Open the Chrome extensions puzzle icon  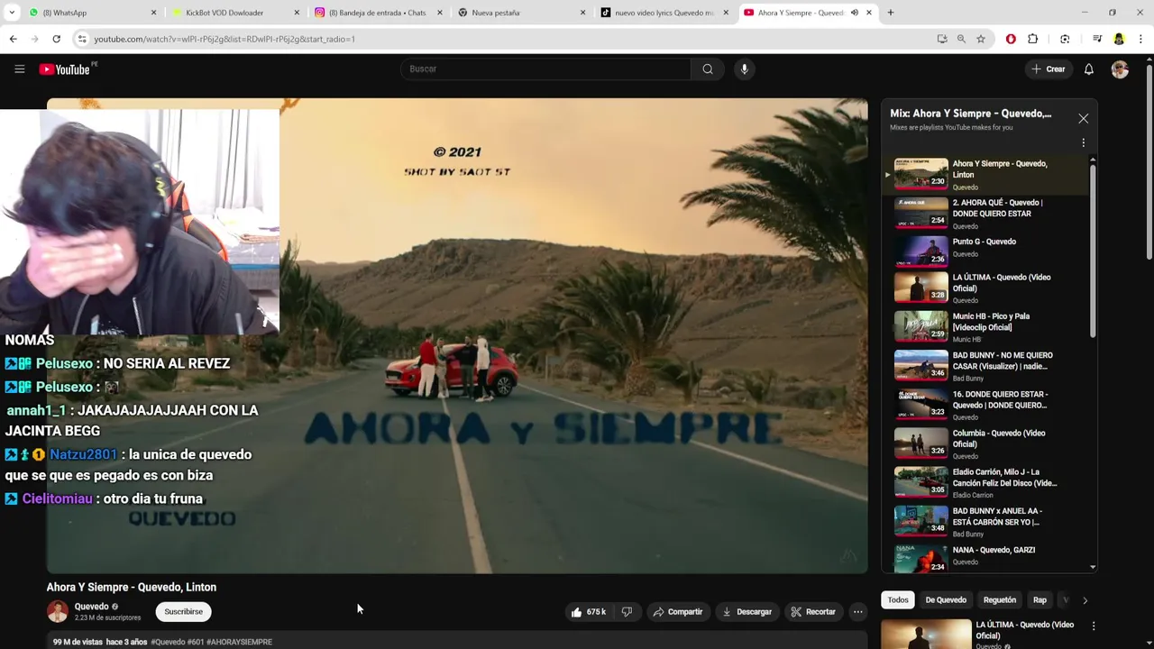tap(1032, 39)
